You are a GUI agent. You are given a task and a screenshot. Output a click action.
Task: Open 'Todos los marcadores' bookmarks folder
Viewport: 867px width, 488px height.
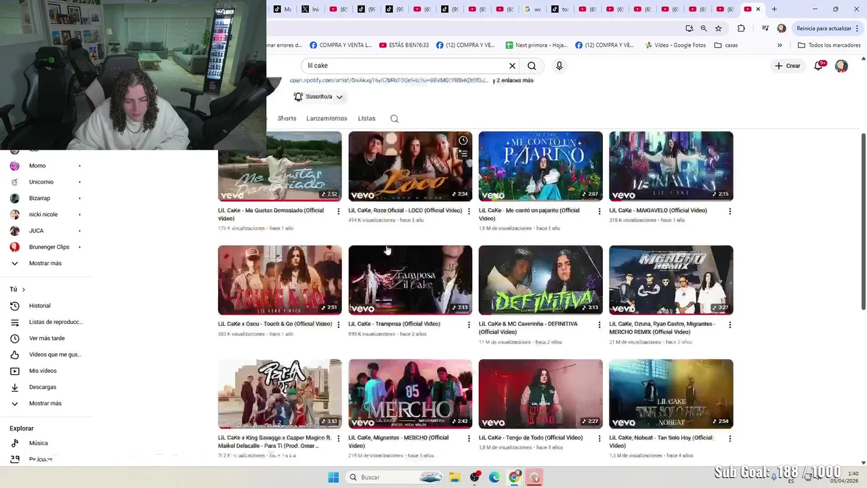point(829,45)
